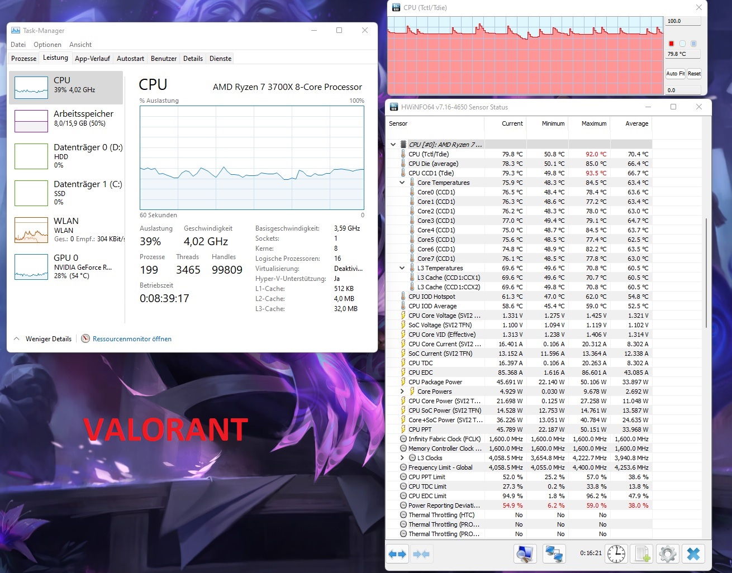Open the Optionen menu
732x573 pixels.
click(47, 45)
